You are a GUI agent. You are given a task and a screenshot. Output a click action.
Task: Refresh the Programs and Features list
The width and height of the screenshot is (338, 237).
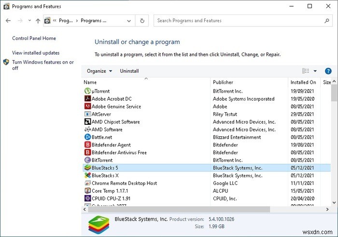tap(142, 21)
